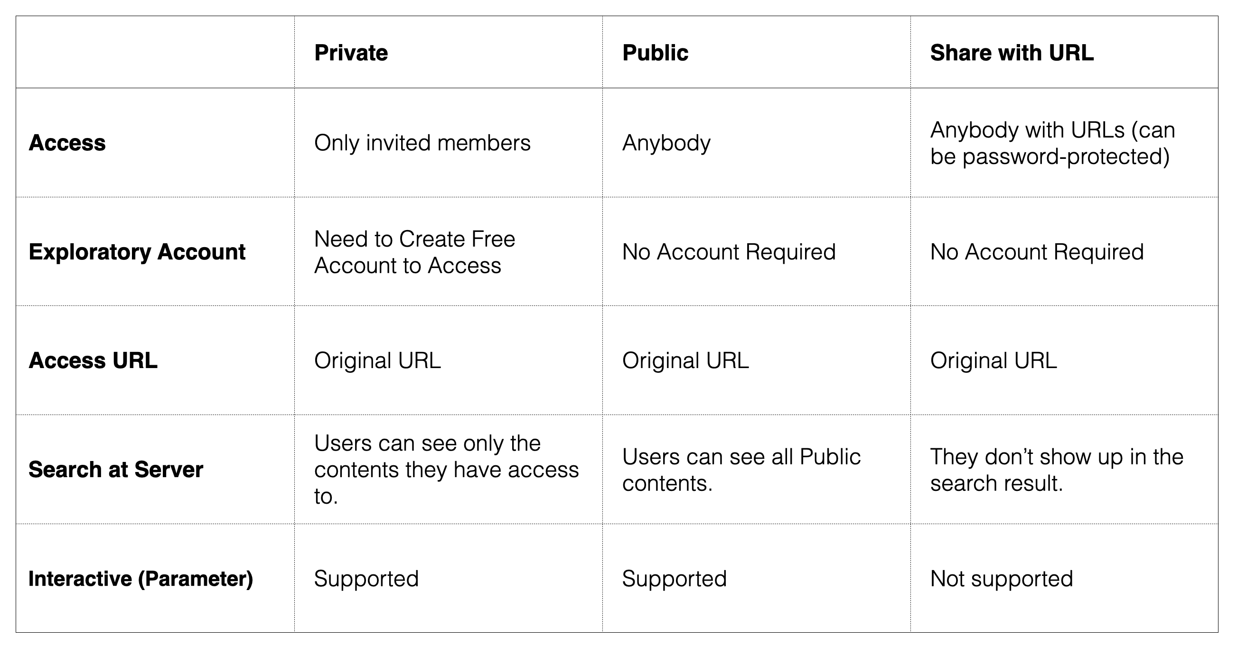The width and height of the screenshot is (1237, 646).
Task: Select the Access row label
Action: (x=67, y=143)
